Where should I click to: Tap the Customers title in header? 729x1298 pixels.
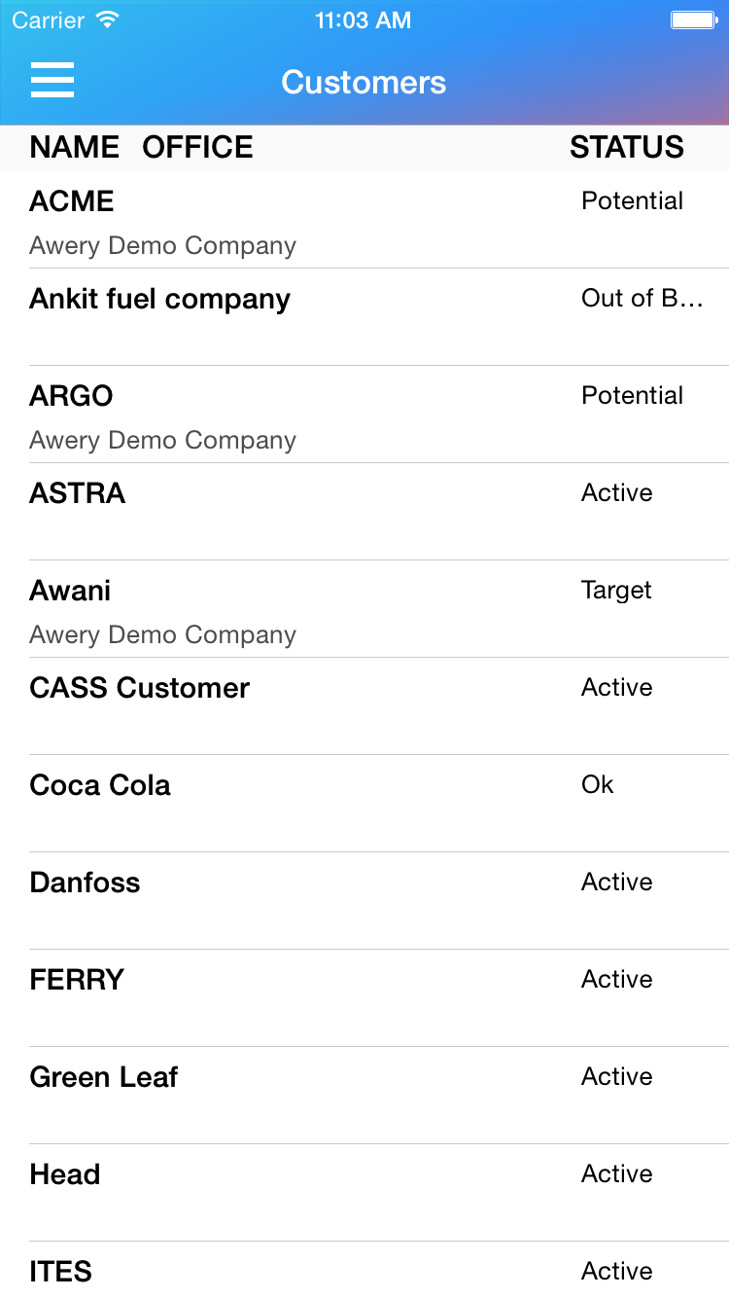point(364,82)
